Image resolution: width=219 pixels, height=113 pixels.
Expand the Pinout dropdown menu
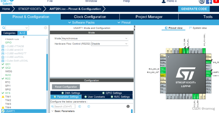(x=124, y=22)
